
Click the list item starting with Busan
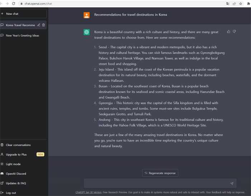click(161, 92)
